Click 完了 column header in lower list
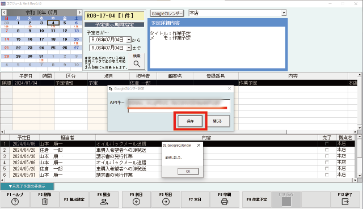Viewport: 363px width, 209px height. pyautogui.click(x=327, y=138)
